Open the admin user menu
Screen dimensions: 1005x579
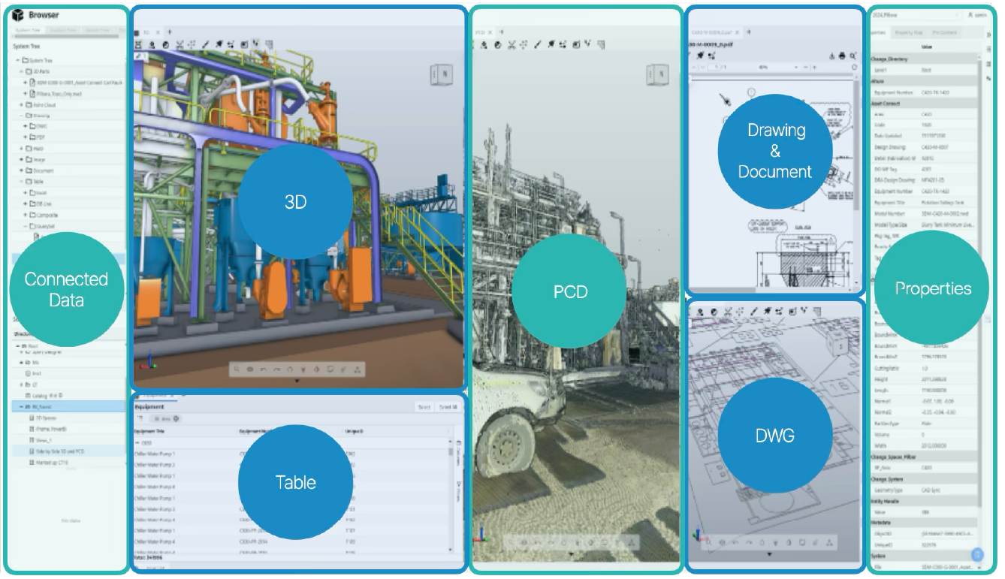click(x=976, y=15)
